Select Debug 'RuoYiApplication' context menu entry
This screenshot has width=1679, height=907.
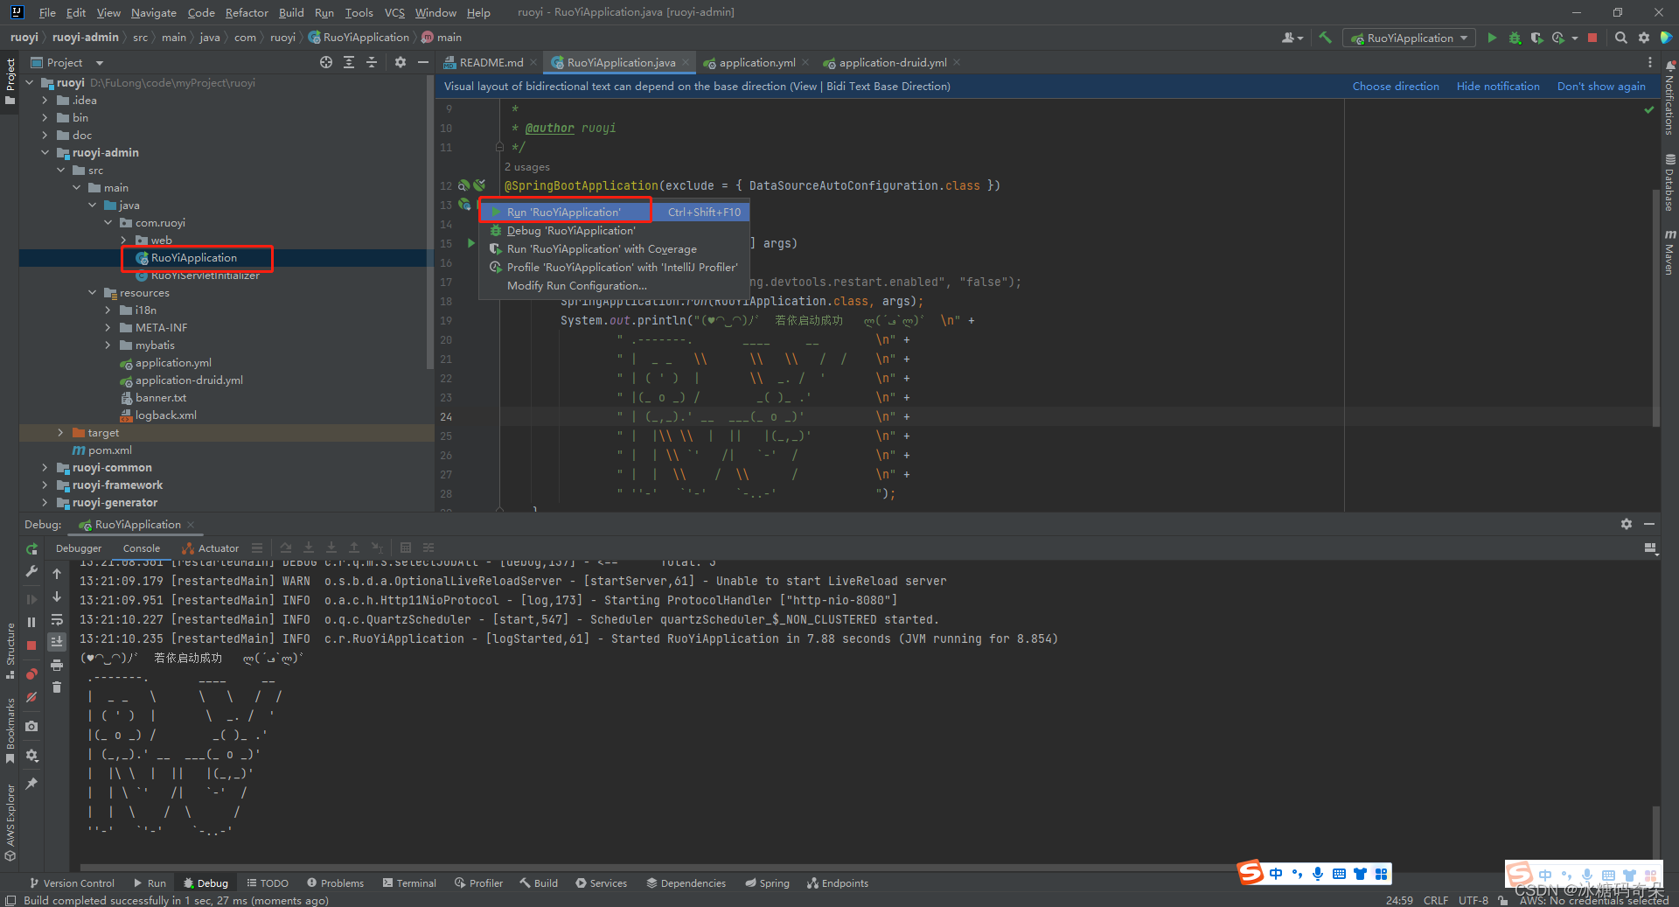614,231
